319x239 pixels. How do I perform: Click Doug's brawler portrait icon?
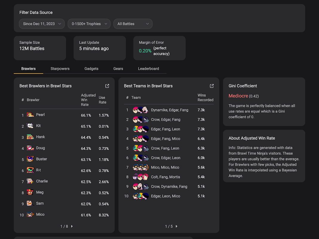tap(30, 148)
